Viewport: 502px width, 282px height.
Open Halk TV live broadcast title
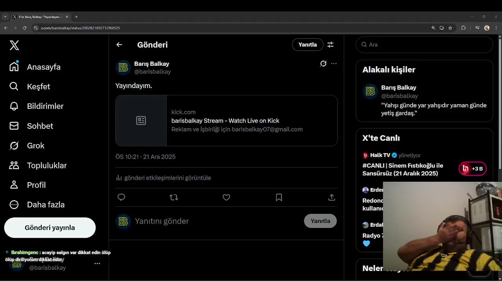coord(403,170)
